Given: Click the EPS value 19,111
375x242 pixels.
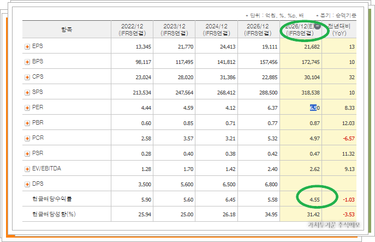Looking at the screenshot, I should 270,46.
